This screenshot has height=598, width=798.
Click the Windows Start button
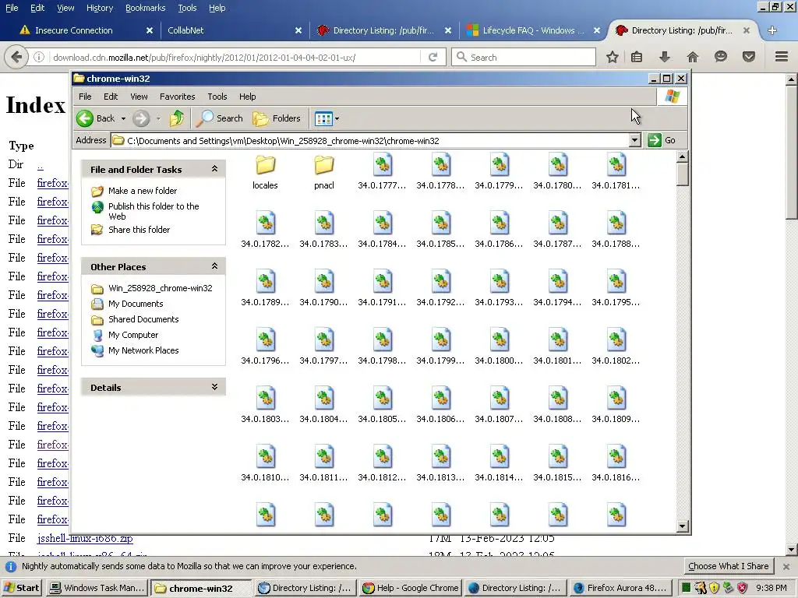pyautogui.click(x=22, y=588)
